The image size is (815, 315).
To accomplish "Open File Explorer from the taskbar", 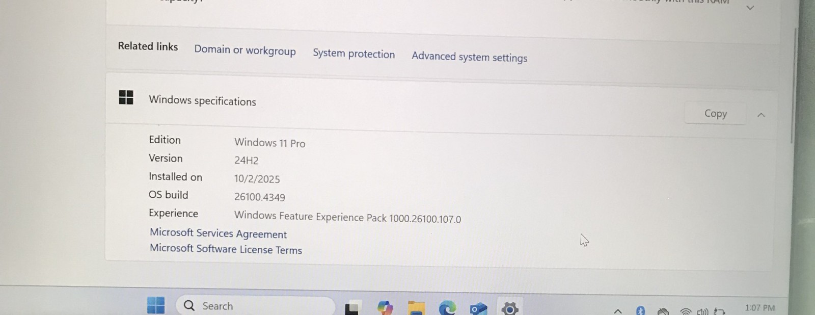I will coord(416,308).
